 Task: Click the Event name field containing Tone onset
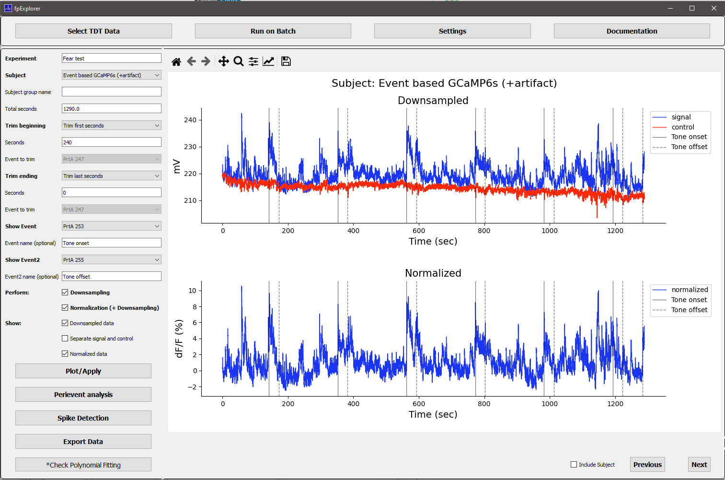click(111, 243)
